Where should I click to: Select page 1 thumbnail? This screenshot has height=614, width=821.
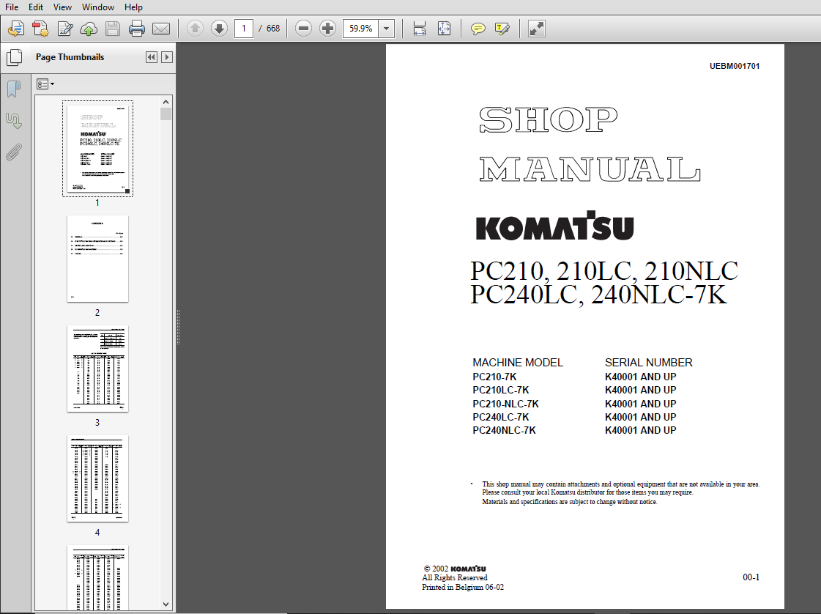pos(97,149)
